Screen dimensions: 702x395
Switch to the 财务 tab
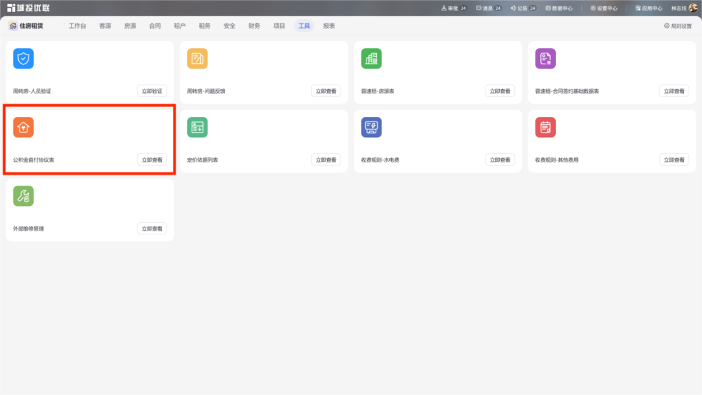coord(254,26)
